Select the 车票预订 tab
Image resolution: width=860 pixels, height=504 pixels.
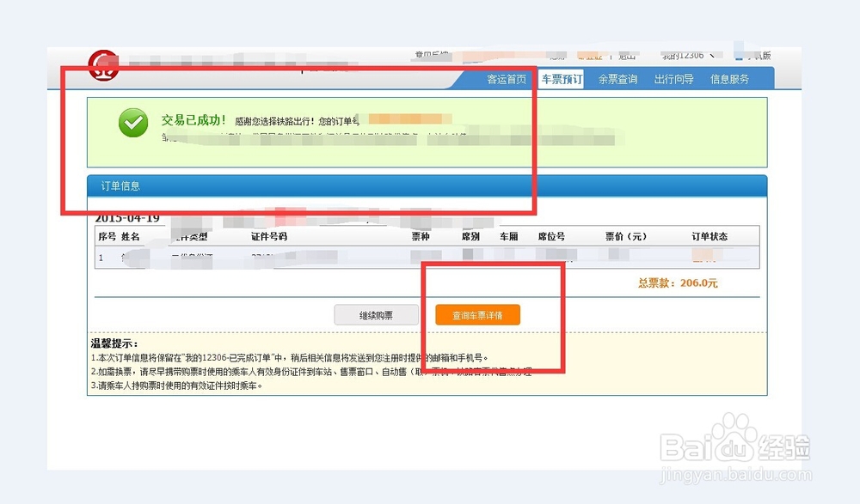[563, 78]
